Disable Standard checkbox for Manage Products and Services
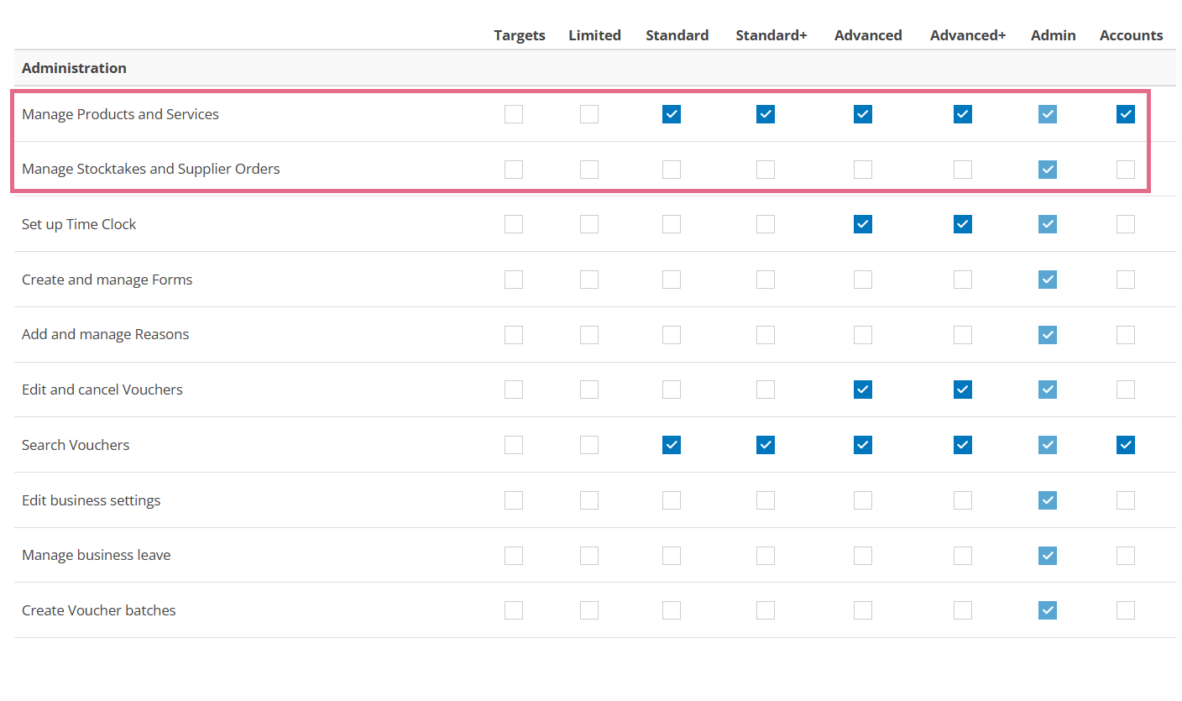 pyautogui.click(x=672, y=114)
